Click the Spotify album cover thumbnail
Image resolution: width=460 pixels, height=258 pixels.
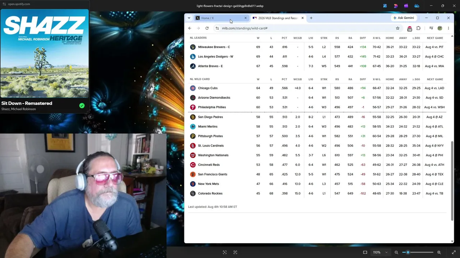pos(45,54)
